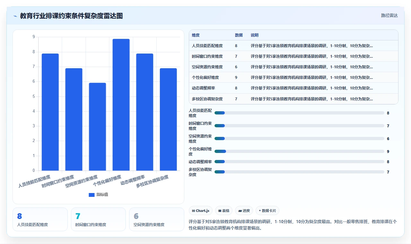The width and height of the screenshot is (411, 244).
Task: Click the 路径雷达 label in the header
Action: point(389,15)
